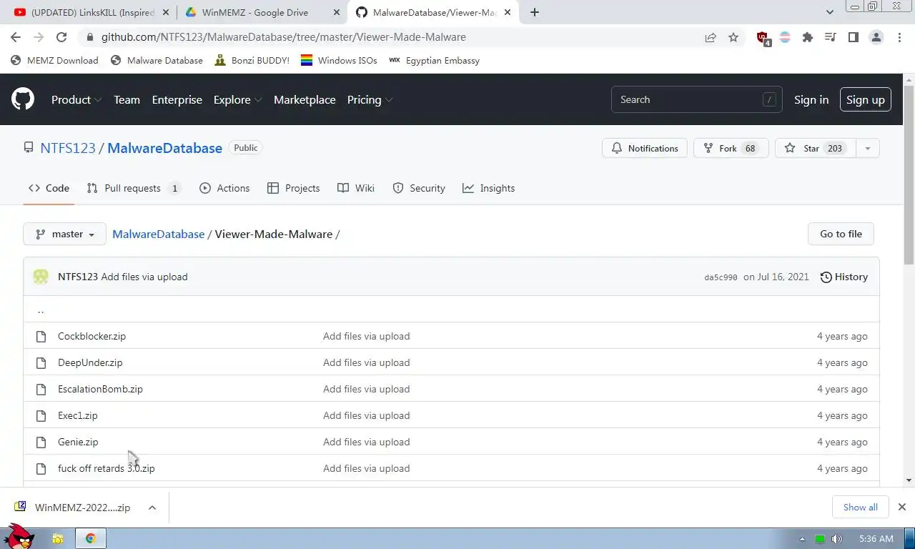915x549 pixels.
Task: Open the Security tab
Action: coord(419,188)
